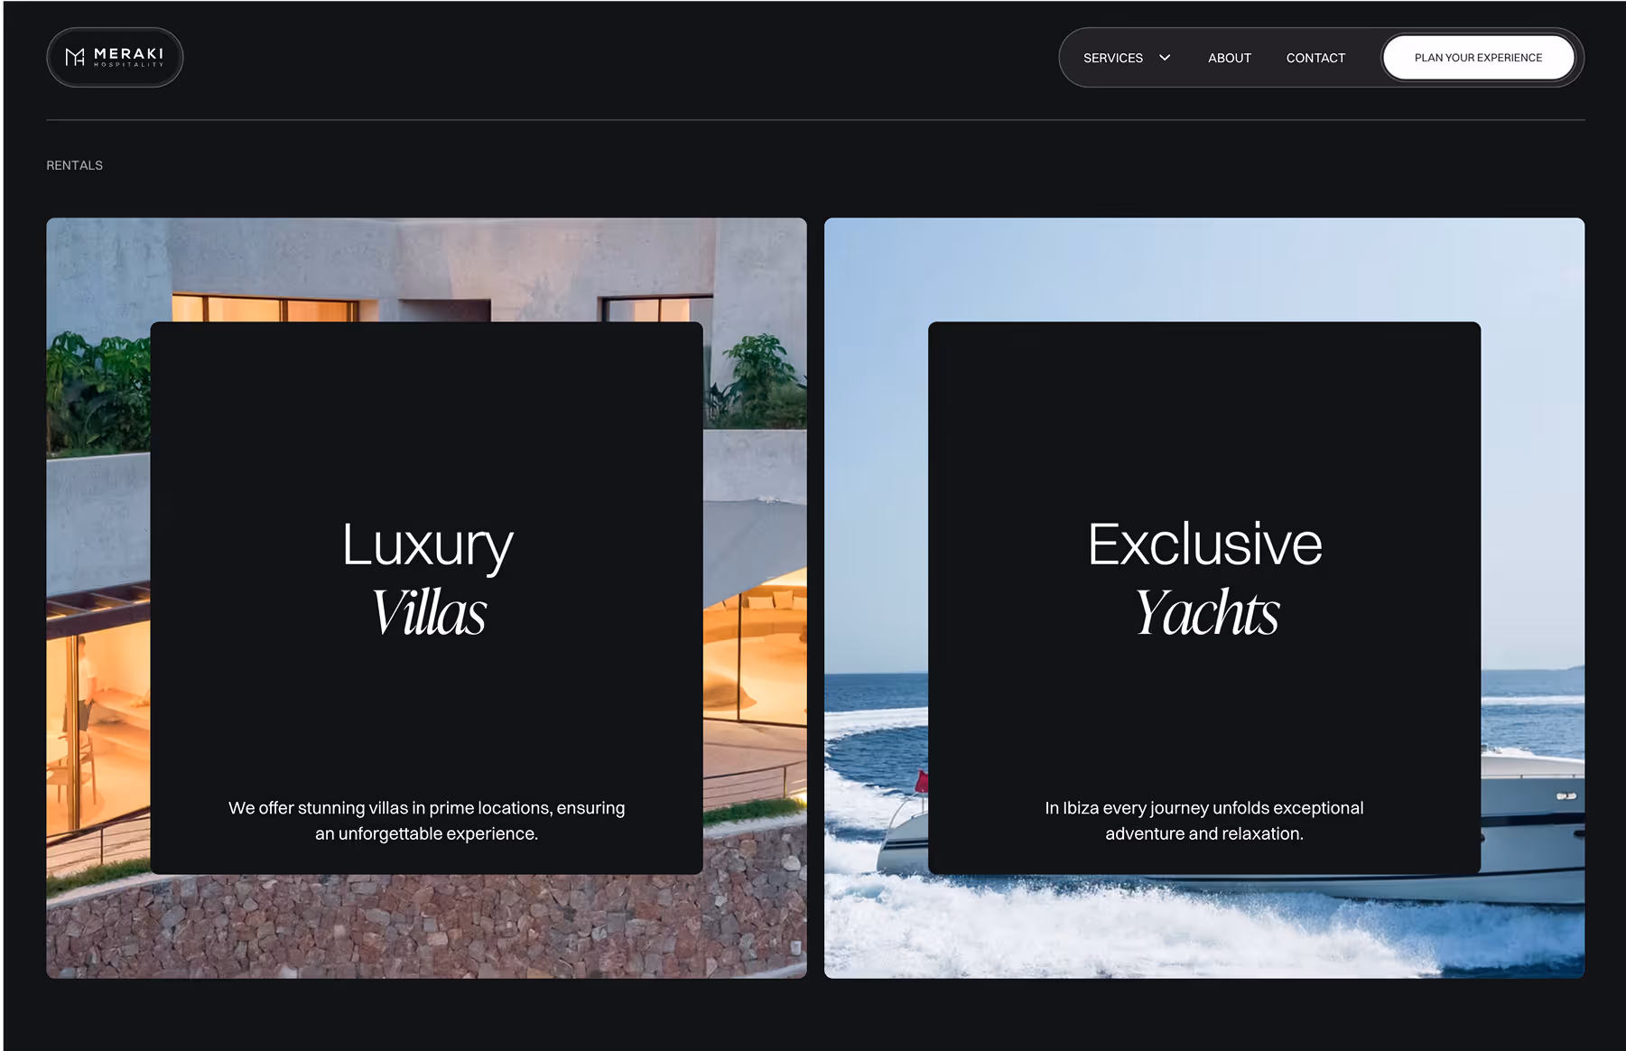Open the Contact page link

[x=1315, y=58]
